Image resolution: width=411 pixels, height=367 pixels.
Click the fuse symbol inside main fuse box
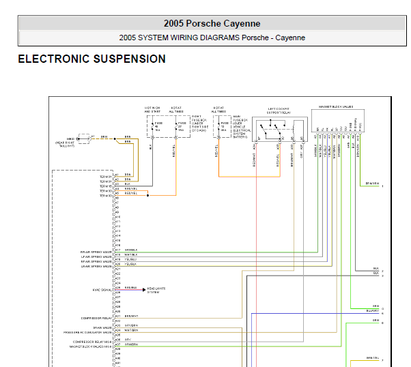[219, 126]
